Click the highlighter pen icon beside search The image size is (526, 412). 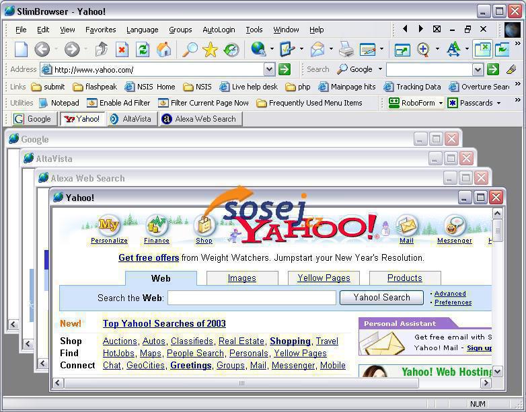(x=511, y=69)
